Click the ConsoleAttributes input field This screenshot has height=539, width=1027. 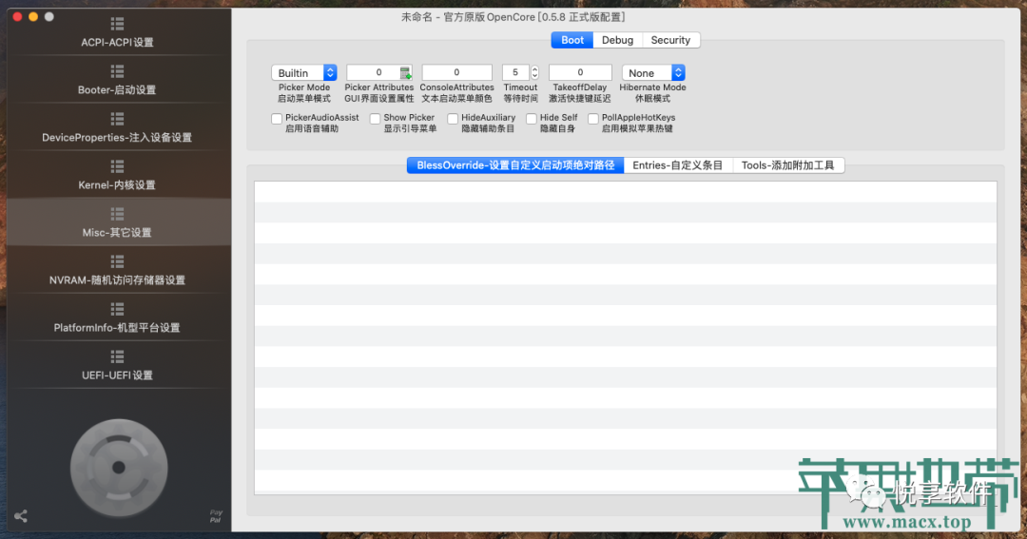click(456, 72)
